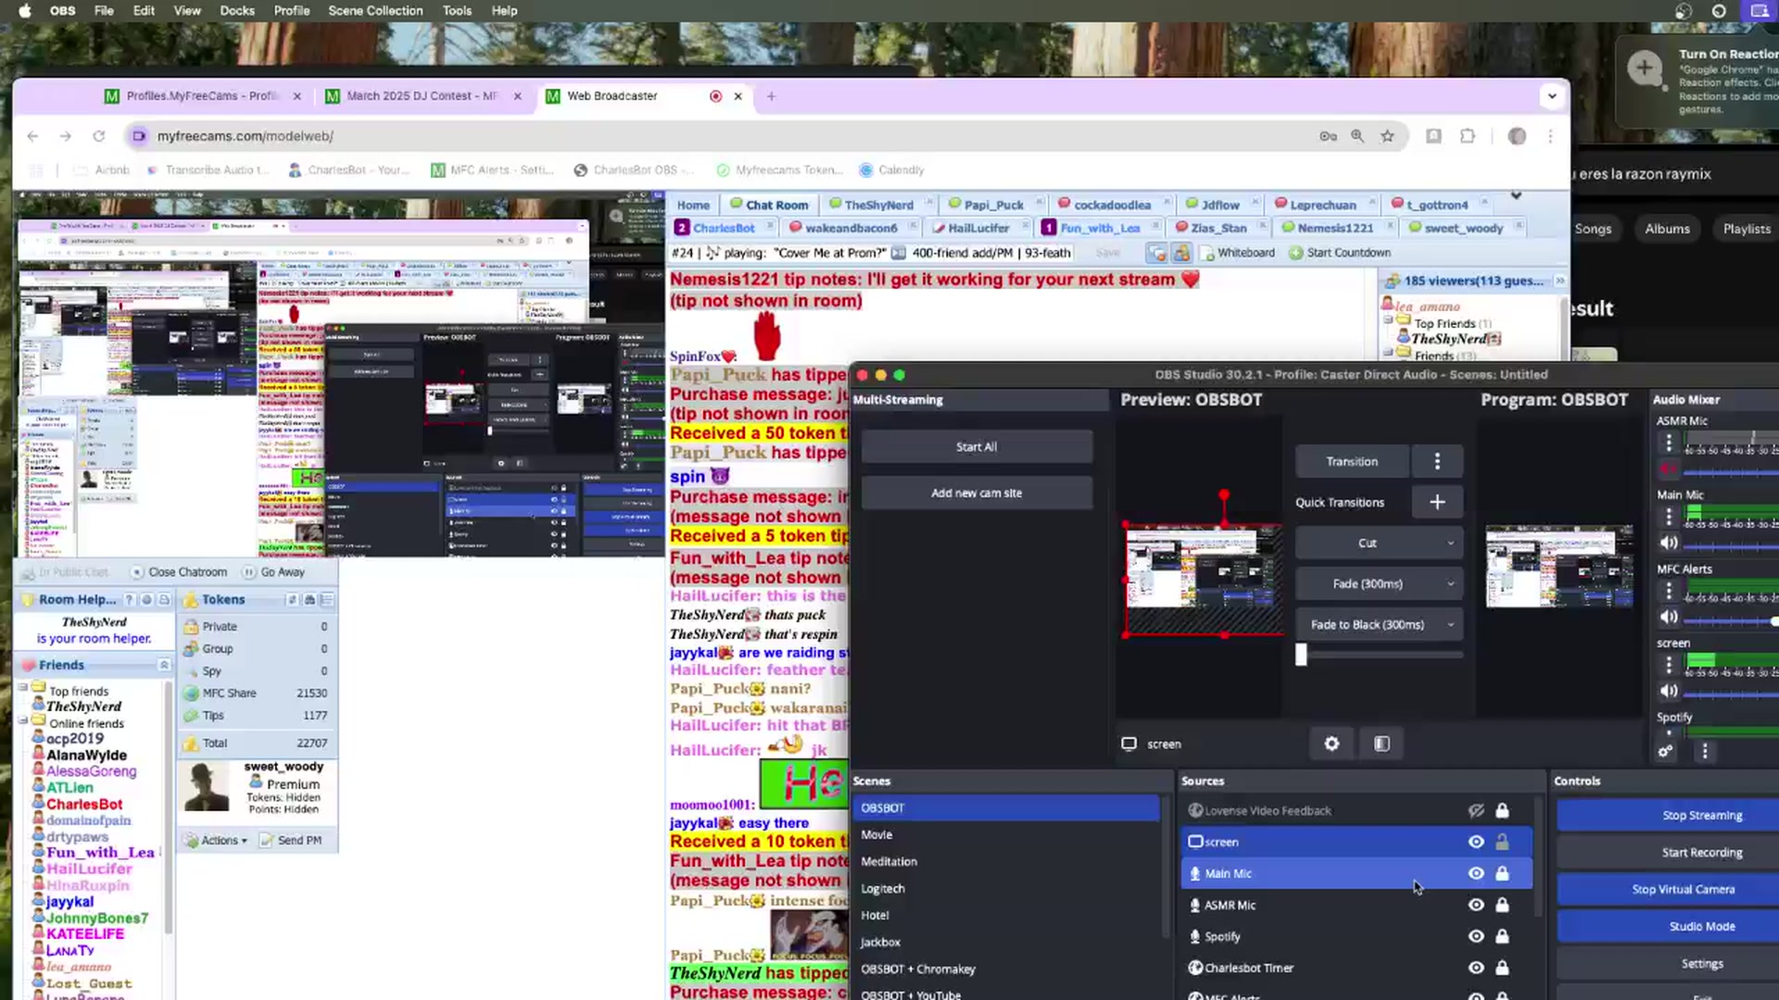The image size is (1779, 1000).
Task: Open Audio Mixer menu dots beside the gears
Action: pos(1705,751)
